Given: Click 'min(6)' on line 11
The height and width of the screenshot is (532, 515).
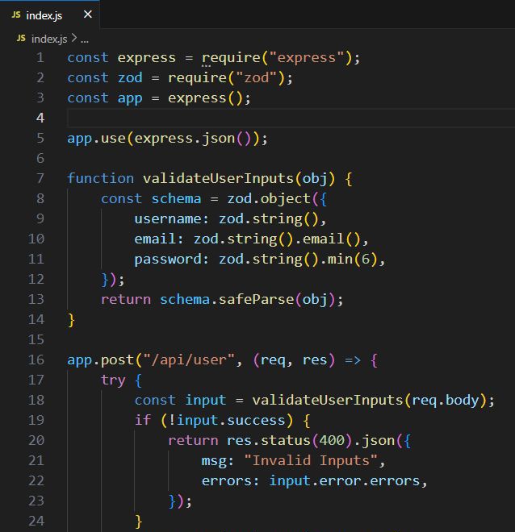Looking at the screenshot, I should coord(353,260).
